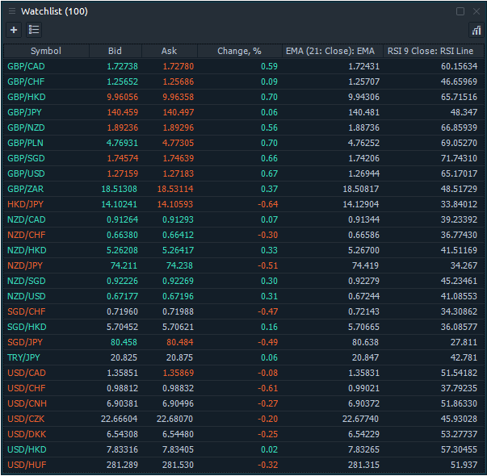Click the GBP/USD bid price 1.27159
The image size is (487, 476).
pyautogui.click(x=122, y=173)
